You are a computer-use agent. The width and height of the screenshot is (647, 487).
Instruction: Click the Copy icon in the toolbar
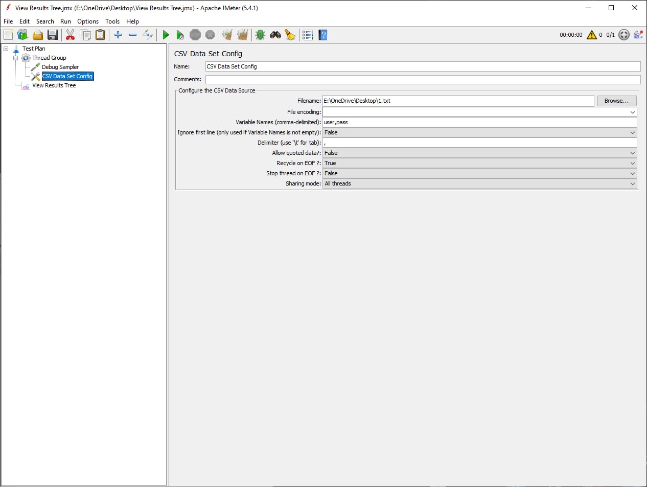pyautogui.click(x=85, y=35)
